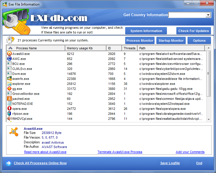Click the title bar application icon

[x=5, y=4]
